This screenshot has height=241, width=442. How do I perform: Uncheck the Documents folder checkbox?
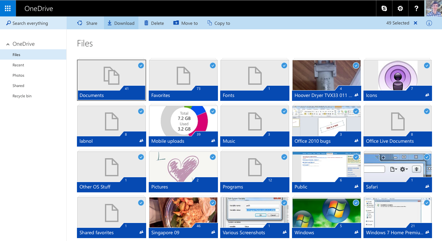[x=141, y=65]
